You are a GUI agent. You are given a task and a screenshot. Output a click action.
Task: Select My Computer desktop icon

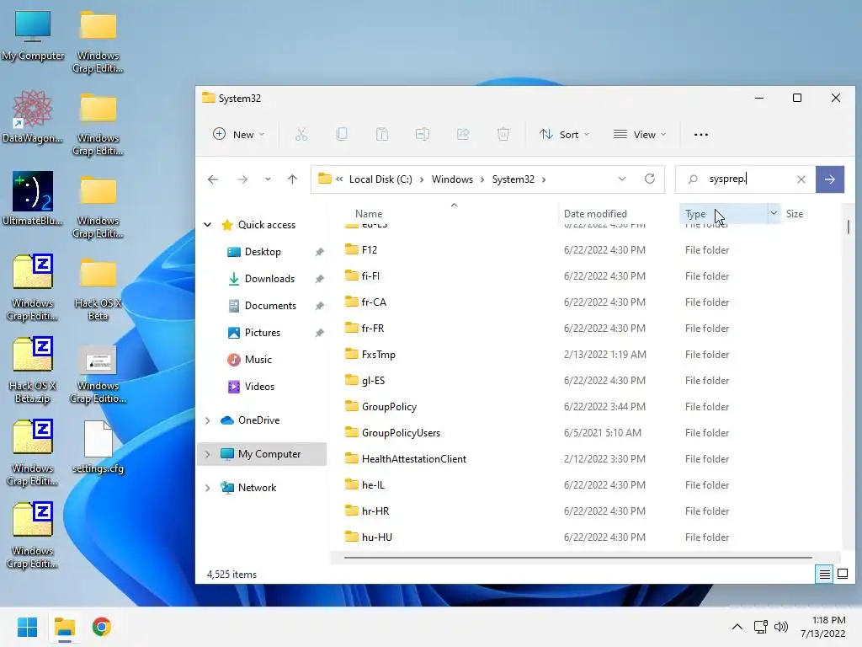(x=33, y=35)
